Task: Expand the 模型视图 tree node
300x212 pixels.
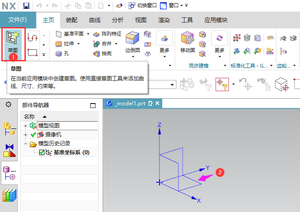Action: tap(26, 126)
